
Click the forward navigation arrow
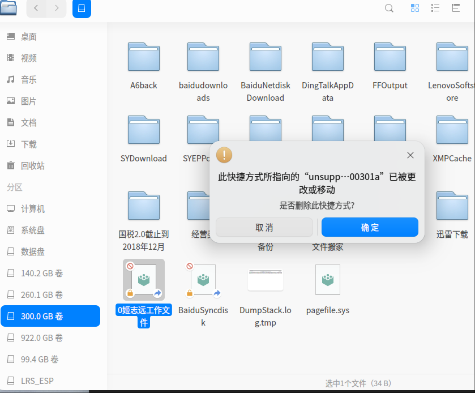tap(57, 8)
